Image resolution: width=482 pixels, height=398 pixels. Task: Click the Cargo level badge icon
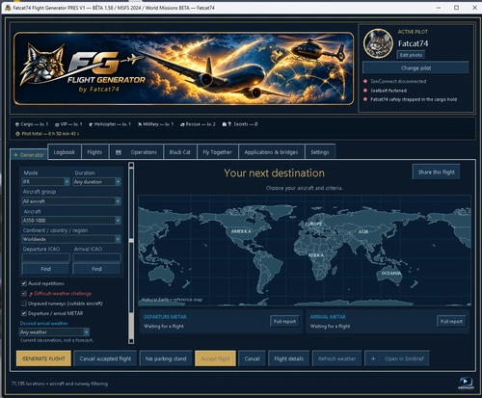pos(17,124)
